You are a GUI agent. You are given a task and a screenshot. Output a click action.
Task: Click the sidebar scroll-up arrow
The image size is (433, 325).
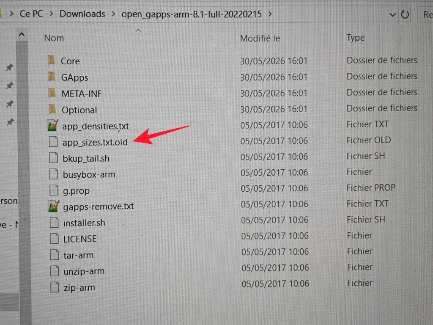pos(22,35)
